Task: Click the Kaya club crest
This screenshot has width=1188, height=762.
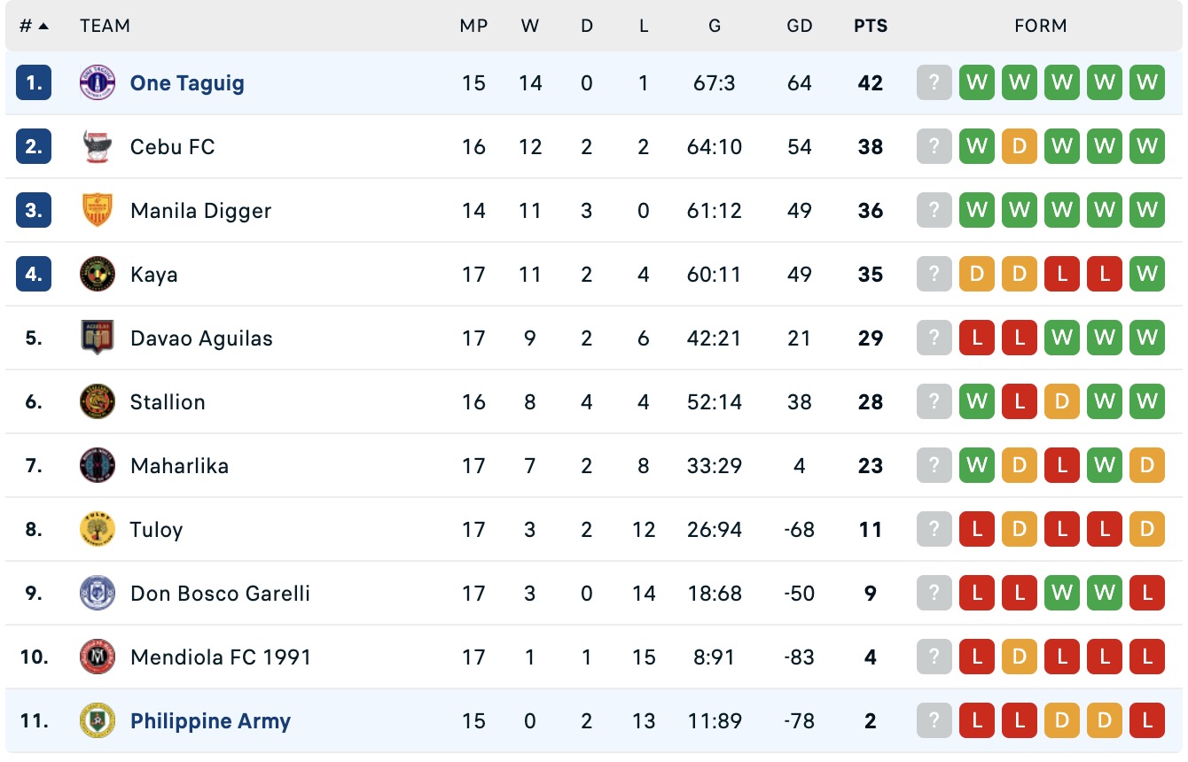Action: [97, 275]
